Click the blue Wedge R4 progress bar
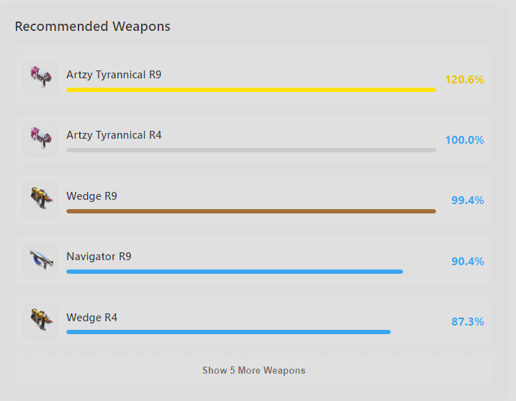Viewport: 516px width, 401px height. 228,332
